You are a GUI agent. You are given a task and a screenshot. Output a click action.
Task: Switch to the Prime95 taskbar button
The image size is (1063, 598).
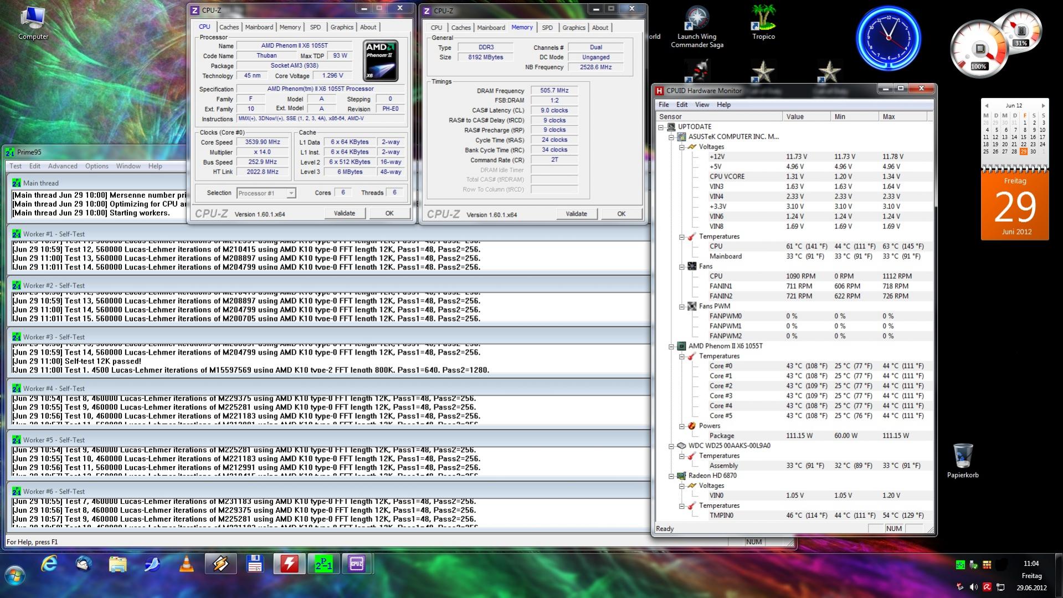pyautogui.click(x=323, y=564)
